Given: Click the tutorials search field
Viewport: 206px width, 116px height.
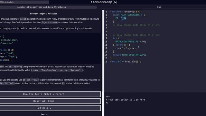Looking at the screenshot, I should click(24, 2).
